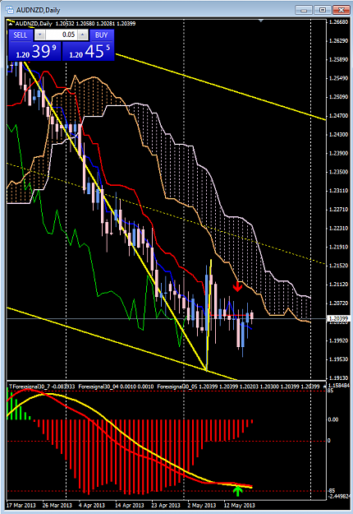353x514 pixels.
Task: Click the 1.19130 price axis label
Action: click(338, 378)
